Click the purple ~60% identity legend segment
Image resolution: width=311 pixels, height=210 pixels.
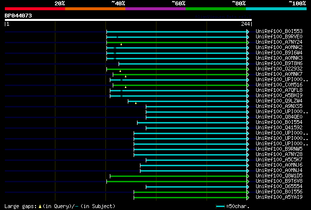click(x=155, y=9)
